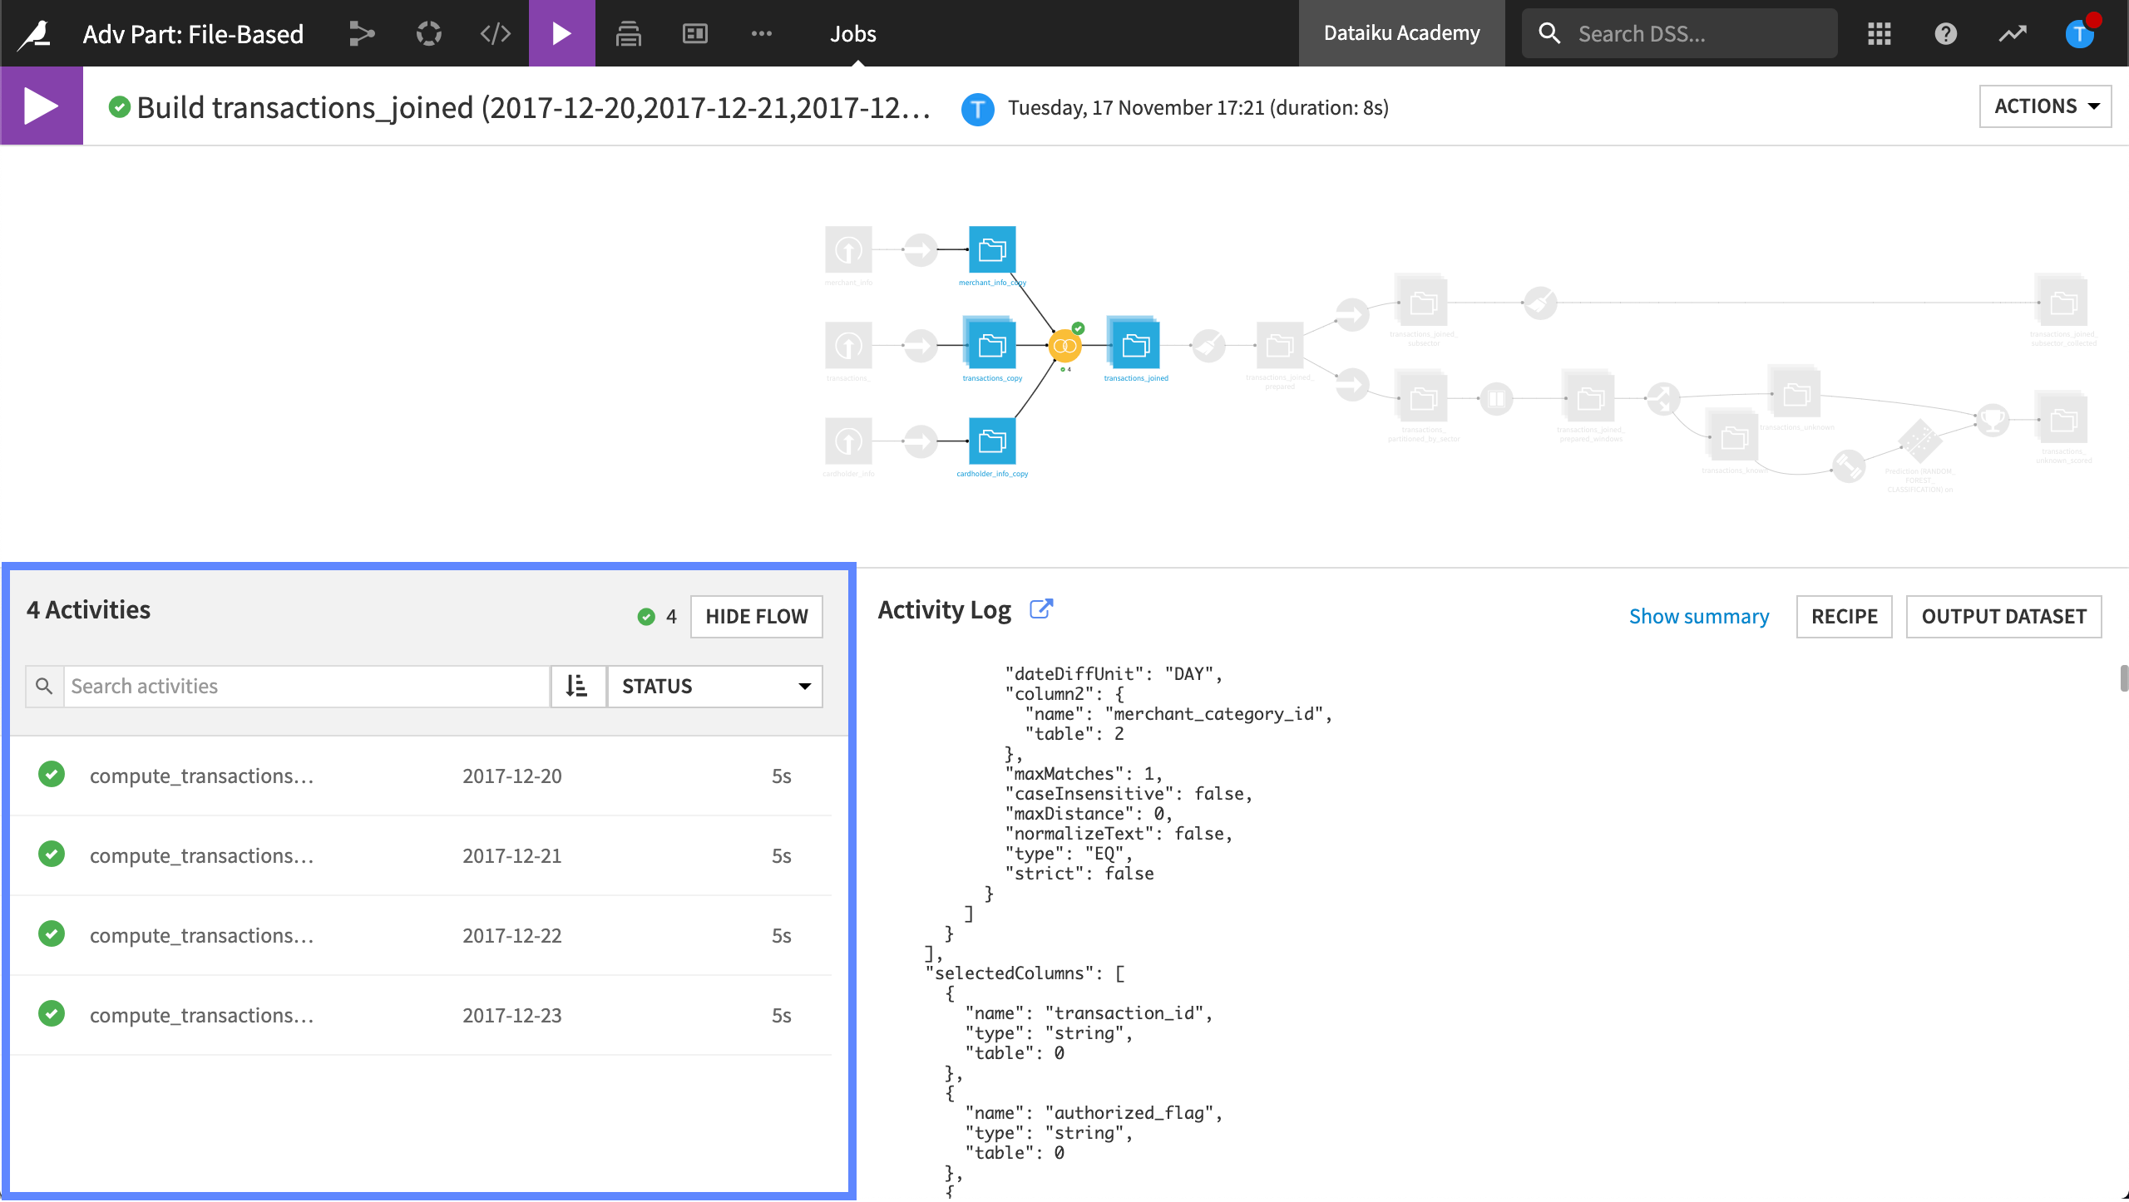Expand the ACTIONS dropdown
This screenshot has height=1202, width=2129.
[x=2044, y=106]
